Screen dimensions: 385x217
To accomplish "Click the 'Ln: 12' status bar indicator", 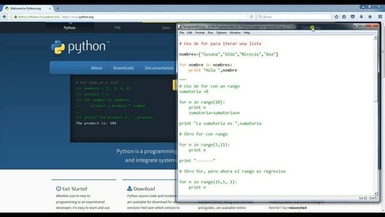I will (x=363, y=198).
